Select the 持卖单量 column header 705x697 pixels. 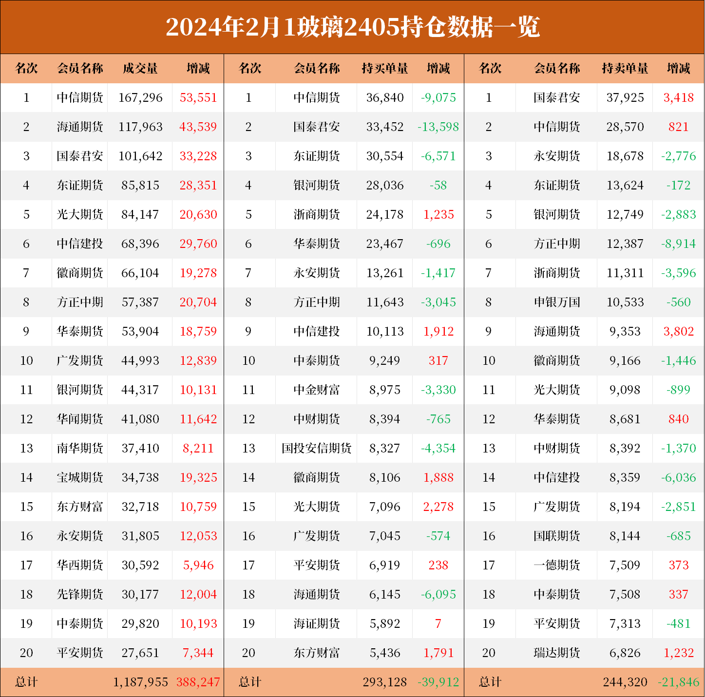(x=625, y=68)
